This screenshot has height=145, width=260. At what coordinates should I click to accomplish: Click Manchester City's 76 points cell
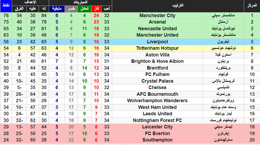[6, 16]
